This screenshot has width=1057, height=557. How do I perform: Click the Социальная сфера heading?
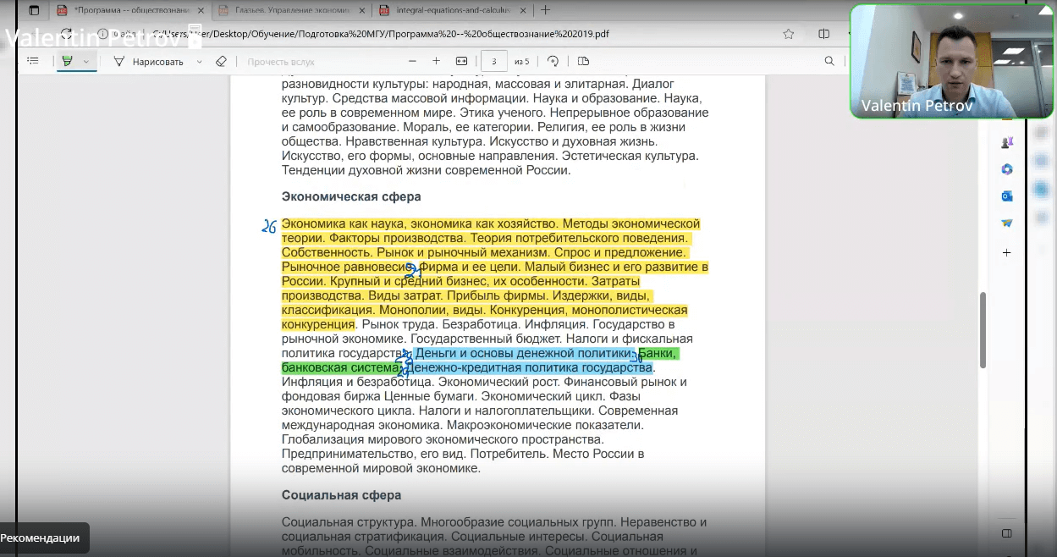pyautogui.click(x=341, y=494)
